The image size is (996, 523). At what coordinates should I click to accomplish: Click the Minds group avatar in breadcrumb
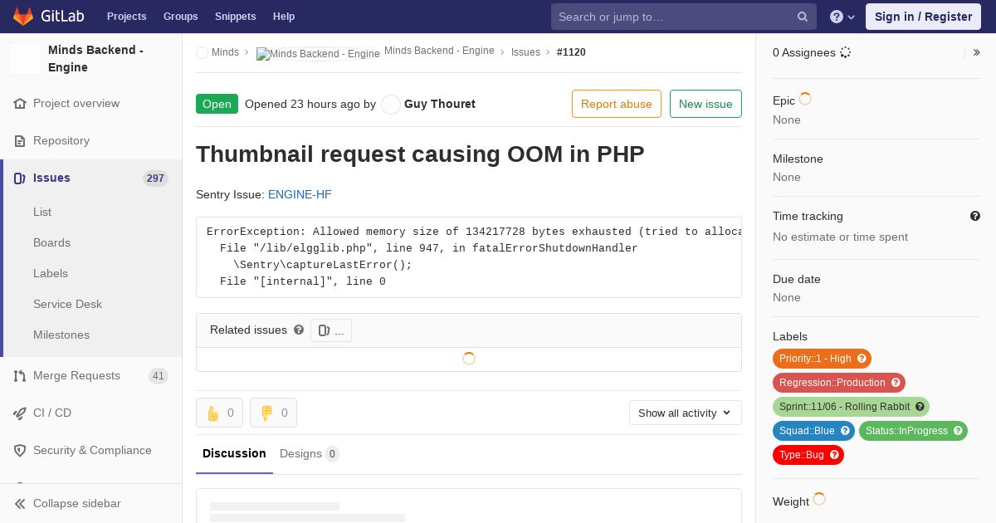202,52
